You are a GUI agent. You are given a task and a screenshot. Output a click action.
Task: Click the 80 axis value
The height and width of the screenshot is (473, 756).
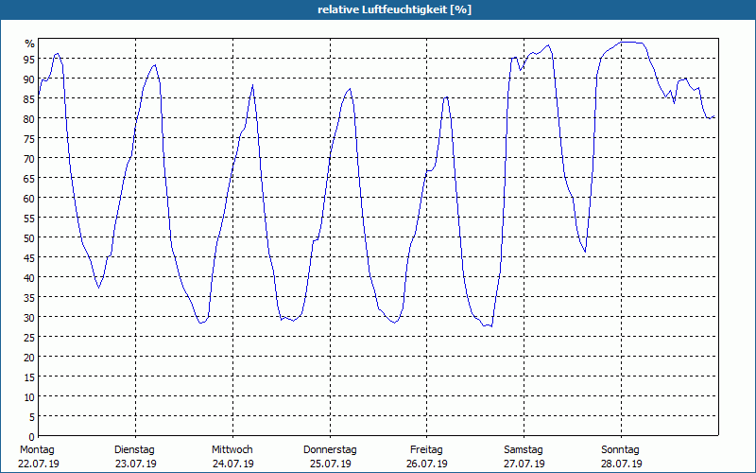tap(29, 119)
